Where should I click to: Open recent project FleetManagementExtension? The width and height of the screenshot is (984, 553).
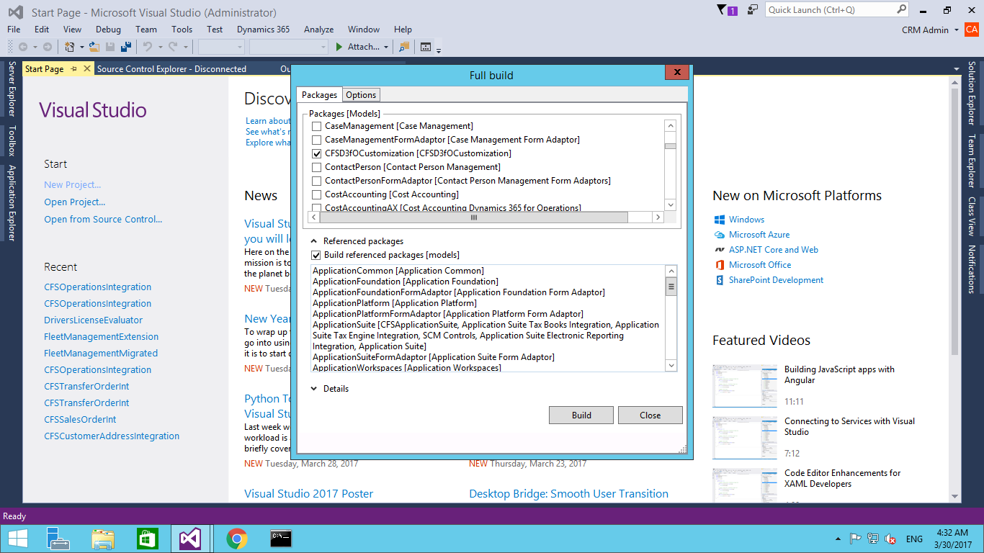tap(101, 337)
